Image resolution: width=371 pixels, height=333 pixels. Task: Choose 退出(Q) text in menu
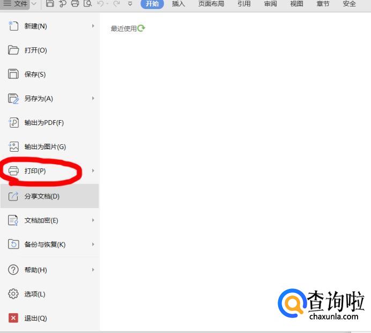35,319
